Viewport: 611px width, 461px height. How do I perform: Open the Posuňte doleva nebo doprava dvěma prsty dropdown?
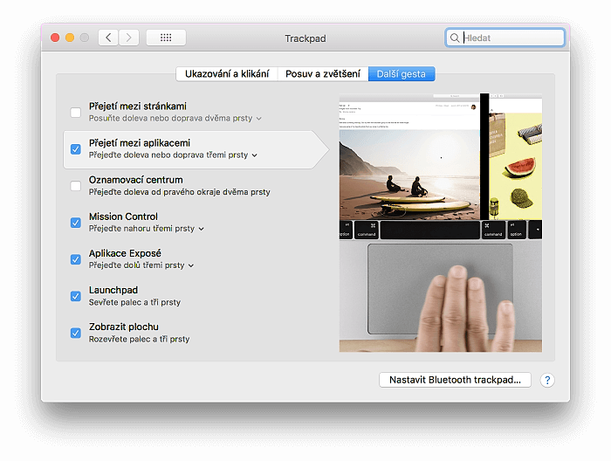point(175,118)
